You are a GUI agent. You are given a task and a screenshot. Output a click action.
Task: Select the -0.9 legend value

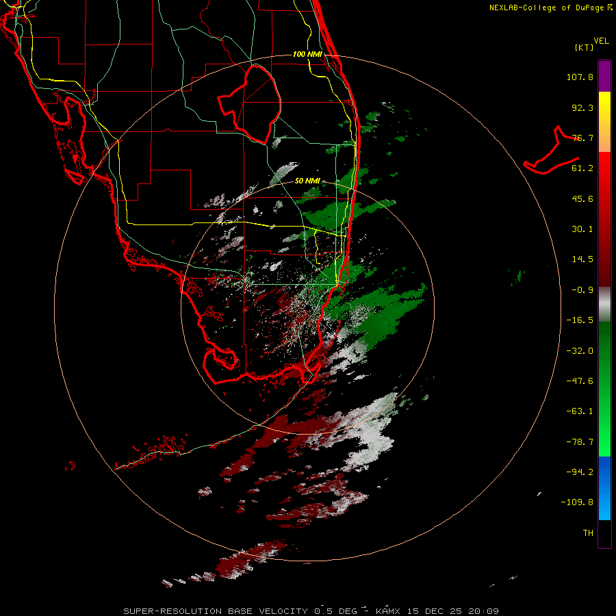pos(582,290)
